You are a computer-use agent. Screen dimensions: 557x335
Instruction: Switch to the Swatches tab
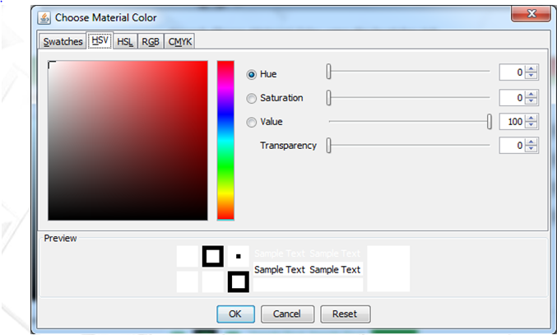[x=63, y=41]
